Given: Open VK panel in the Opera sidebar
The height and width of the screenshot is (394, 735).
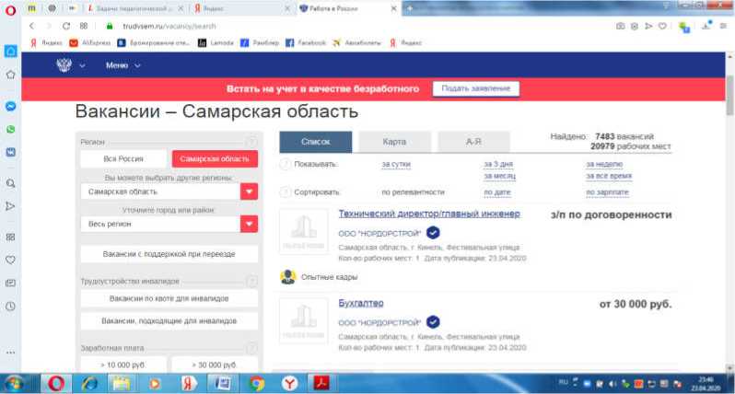Looking at the screenshot, I should point(10,152).
